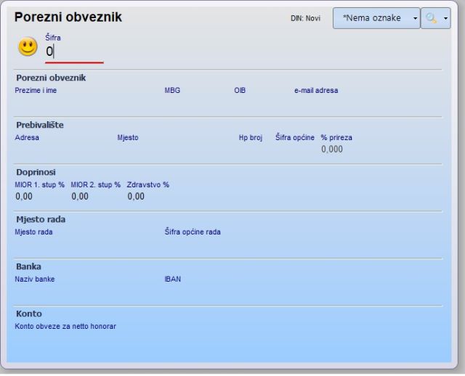Click the magnifying glass search icon
This screenshot has height=376, width=465.
pyautogui.click(x=431, y=18)
